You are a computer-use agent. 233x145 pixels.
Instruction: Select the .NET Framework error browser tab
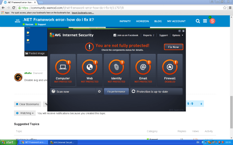(20, 2)
